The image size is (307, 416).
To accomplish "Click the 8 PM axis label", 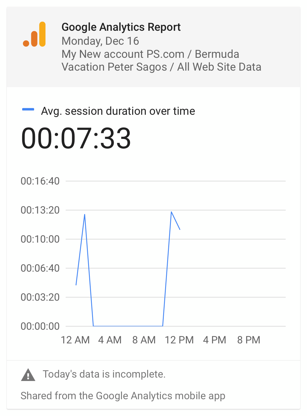I will coord(249,340).
